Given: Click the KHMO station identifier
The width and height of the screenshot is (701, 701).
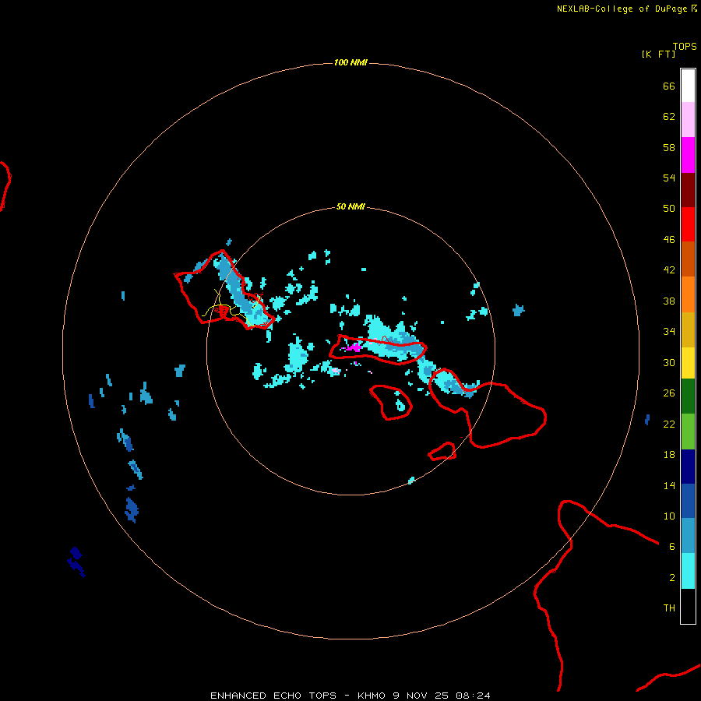Looking at the screenshot, I should coord(371,696).
